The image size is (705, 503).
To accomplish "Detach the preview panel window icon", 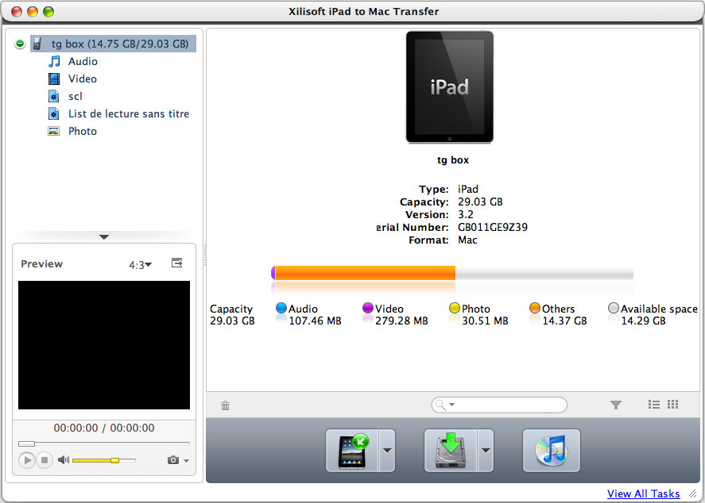I will pos(177,263).
